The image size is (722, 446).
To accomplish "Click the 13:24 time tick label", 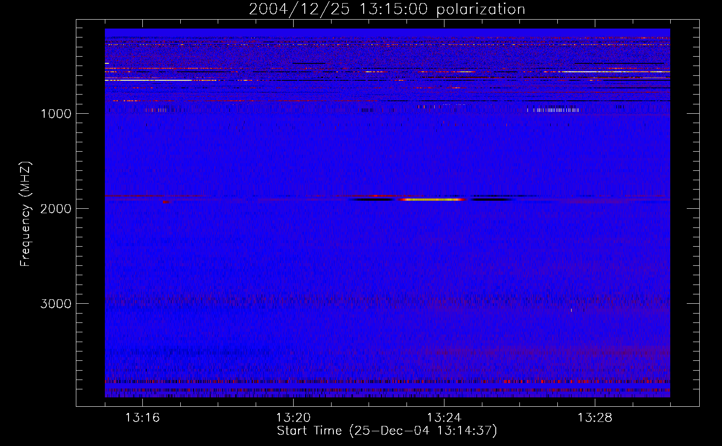I will coord(444,418).
